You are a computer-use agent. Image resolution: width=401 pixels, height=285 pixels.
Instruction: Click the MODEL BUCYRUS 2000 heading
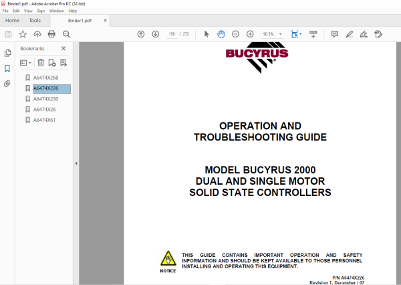pos(260,170)
